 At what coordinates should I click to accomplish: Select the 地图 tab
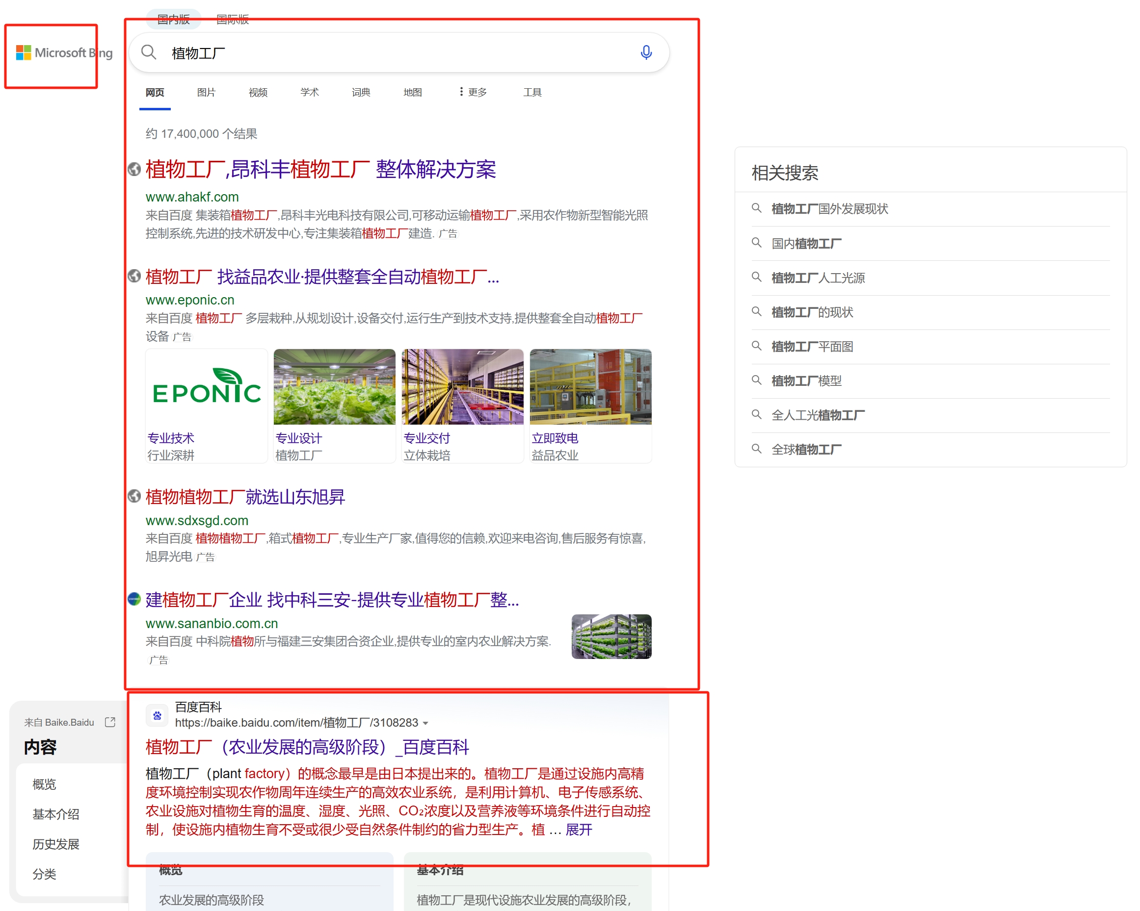(x=412, y=92)
